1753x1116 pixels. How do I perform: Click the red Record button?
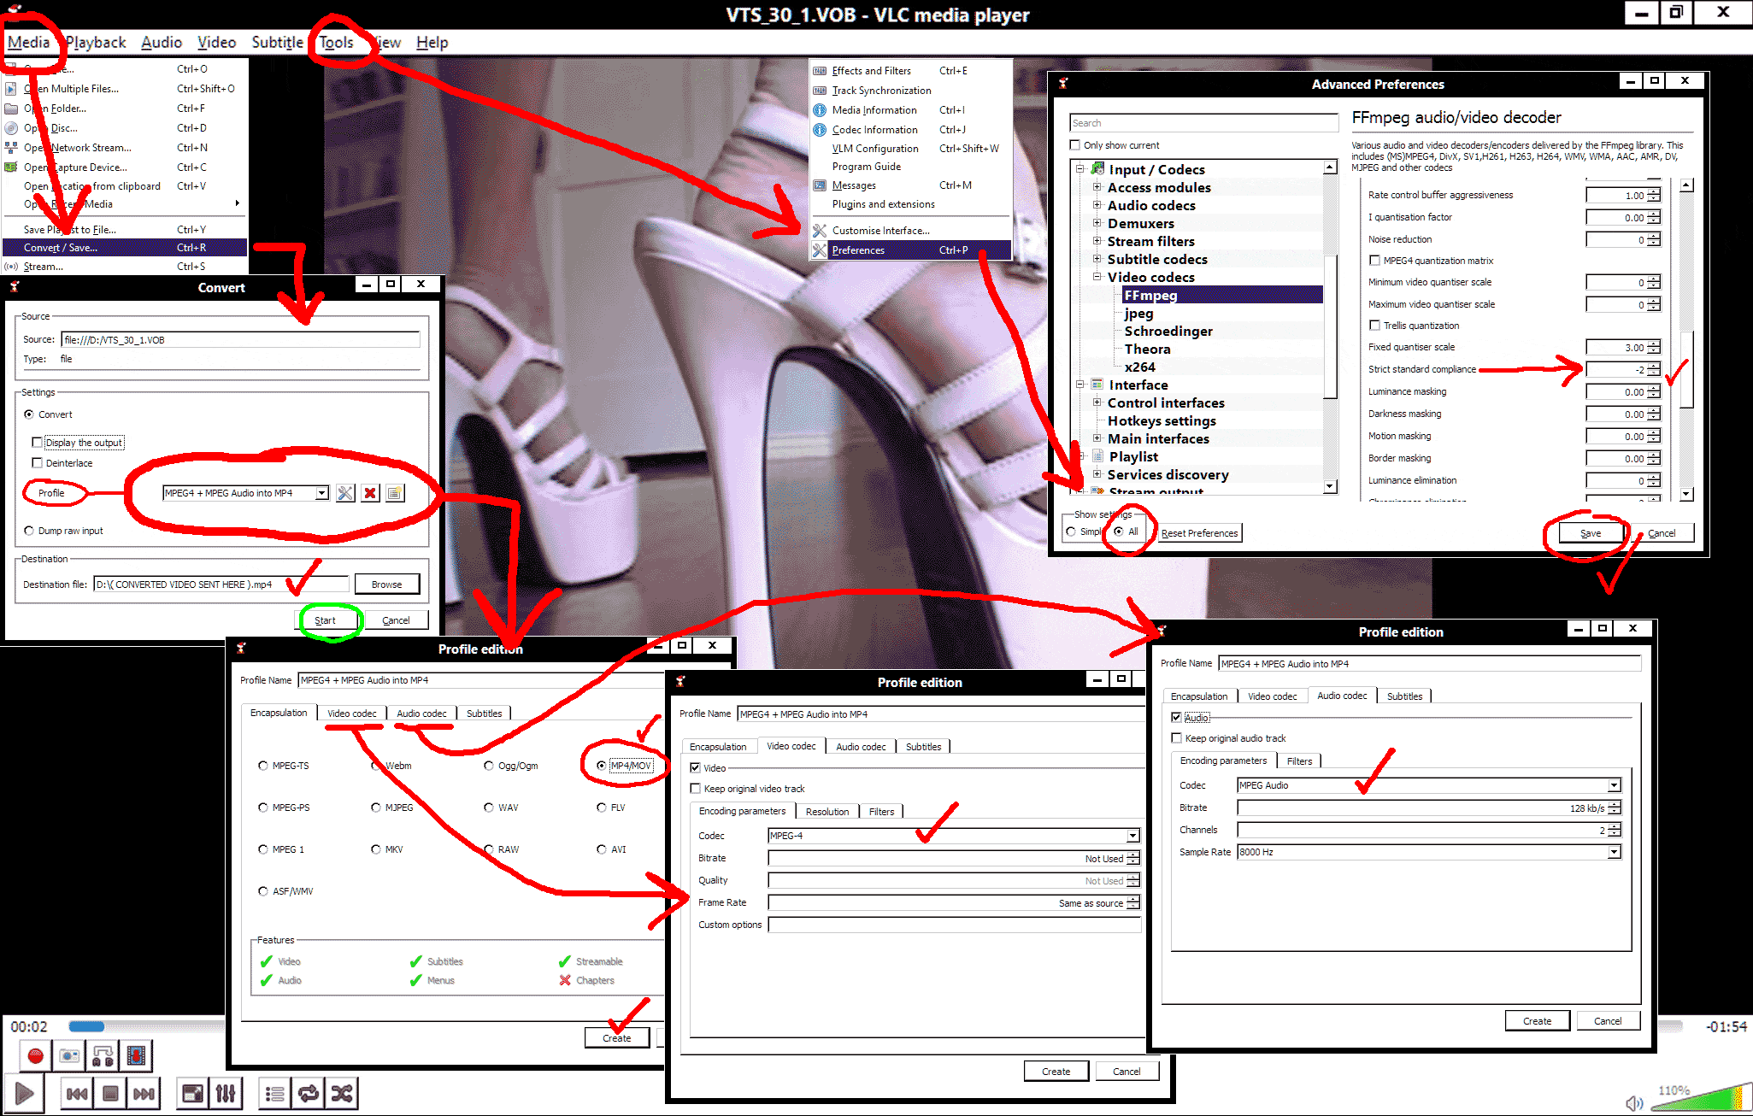[x=35, y=1056]
